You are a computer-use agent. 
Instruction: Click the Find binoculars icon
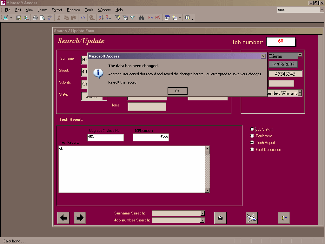click(x=141, y=18)
